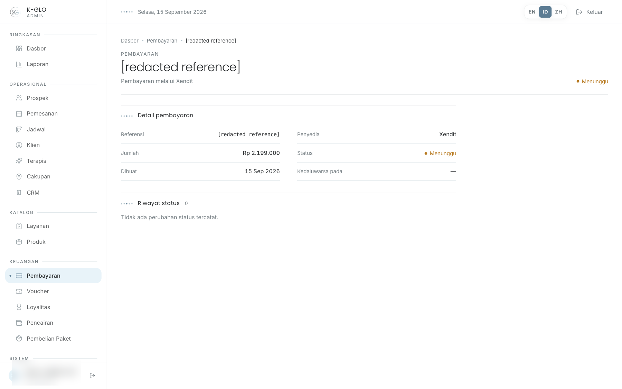The width and height of the screenshot is (622, 389).
Task: Open the Voucher ticket icon
Action: tap(19, 291)
